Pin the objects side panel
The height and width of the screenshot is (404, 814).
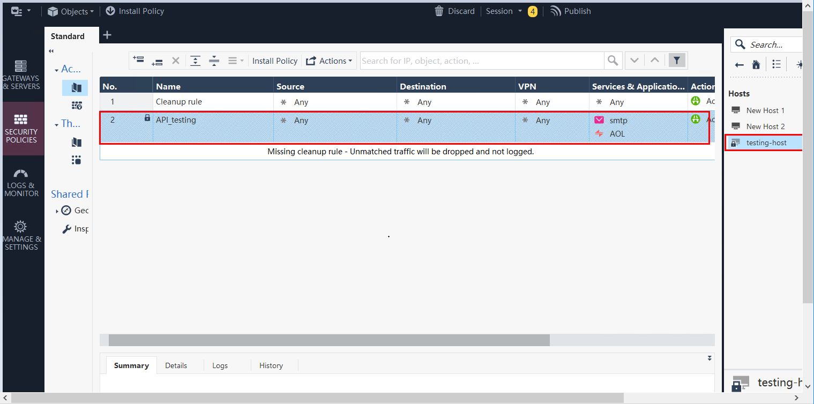[x=798, y=64]
